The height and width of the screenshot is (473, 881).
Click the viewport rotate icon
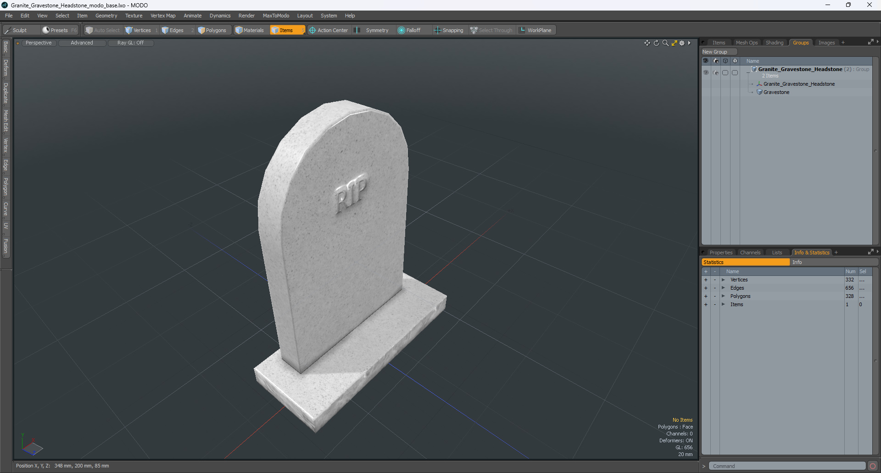pos(656,43)
